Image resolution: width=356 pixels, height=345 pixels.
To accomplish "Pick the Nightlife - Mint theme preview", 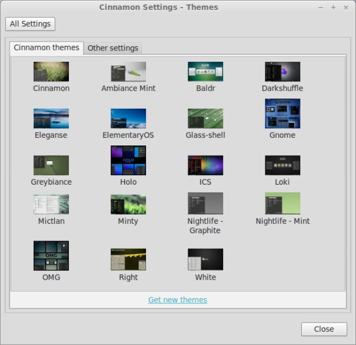I will coord(282,203).
